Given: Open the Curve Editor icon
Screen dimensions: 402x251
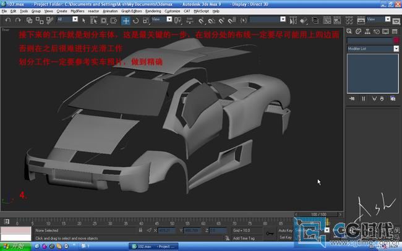Looking at the screenshot, I should pos(327,20).
